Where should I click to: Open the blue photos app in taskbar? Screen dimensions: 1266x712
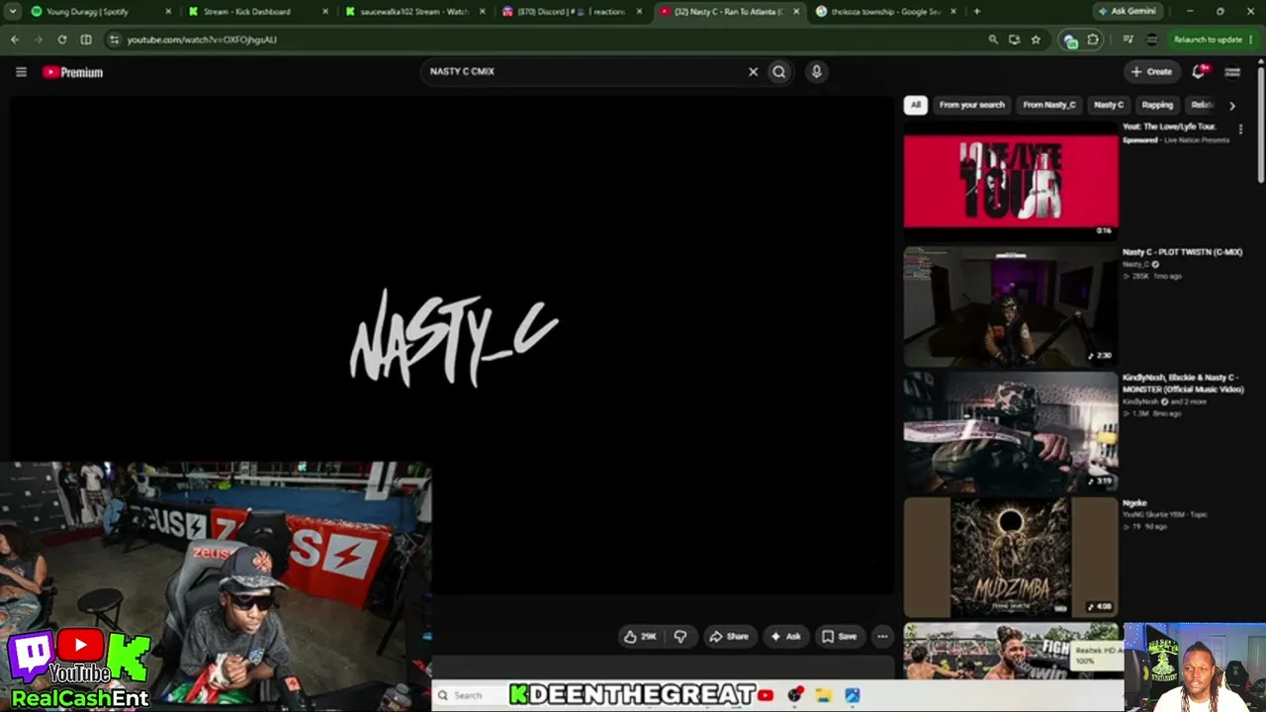[x=852, y=695]
